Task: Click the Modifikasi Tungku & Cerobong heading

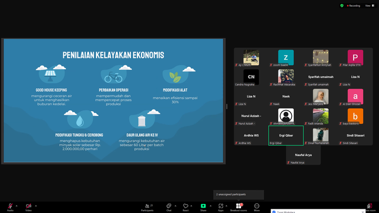Action: (79, 135)
